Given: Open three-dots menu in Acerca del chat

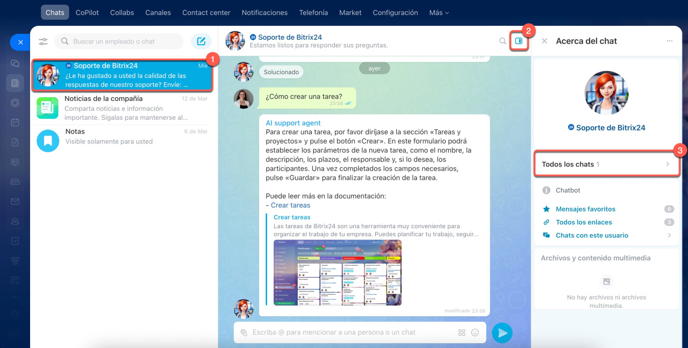Looking at the screenshot, I should tap(669, 41).
